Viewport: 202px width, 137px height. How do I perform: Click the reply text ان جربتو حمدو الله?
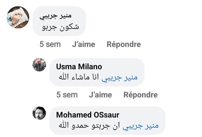89,126
